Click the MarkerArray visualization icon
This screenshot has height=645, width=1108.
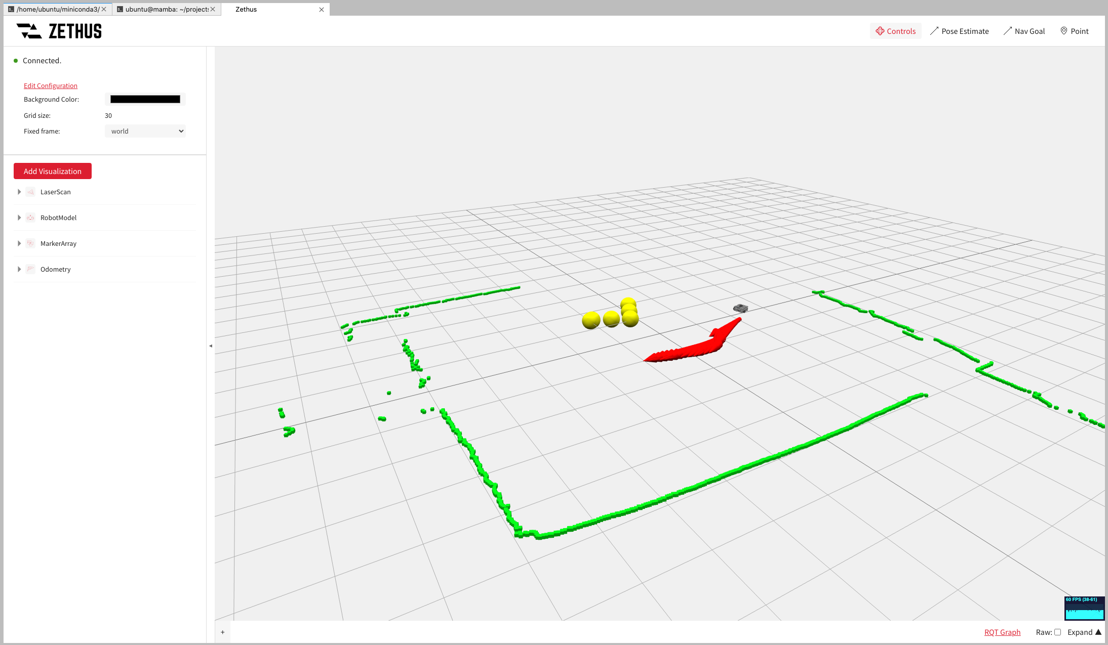coord(30,243)
